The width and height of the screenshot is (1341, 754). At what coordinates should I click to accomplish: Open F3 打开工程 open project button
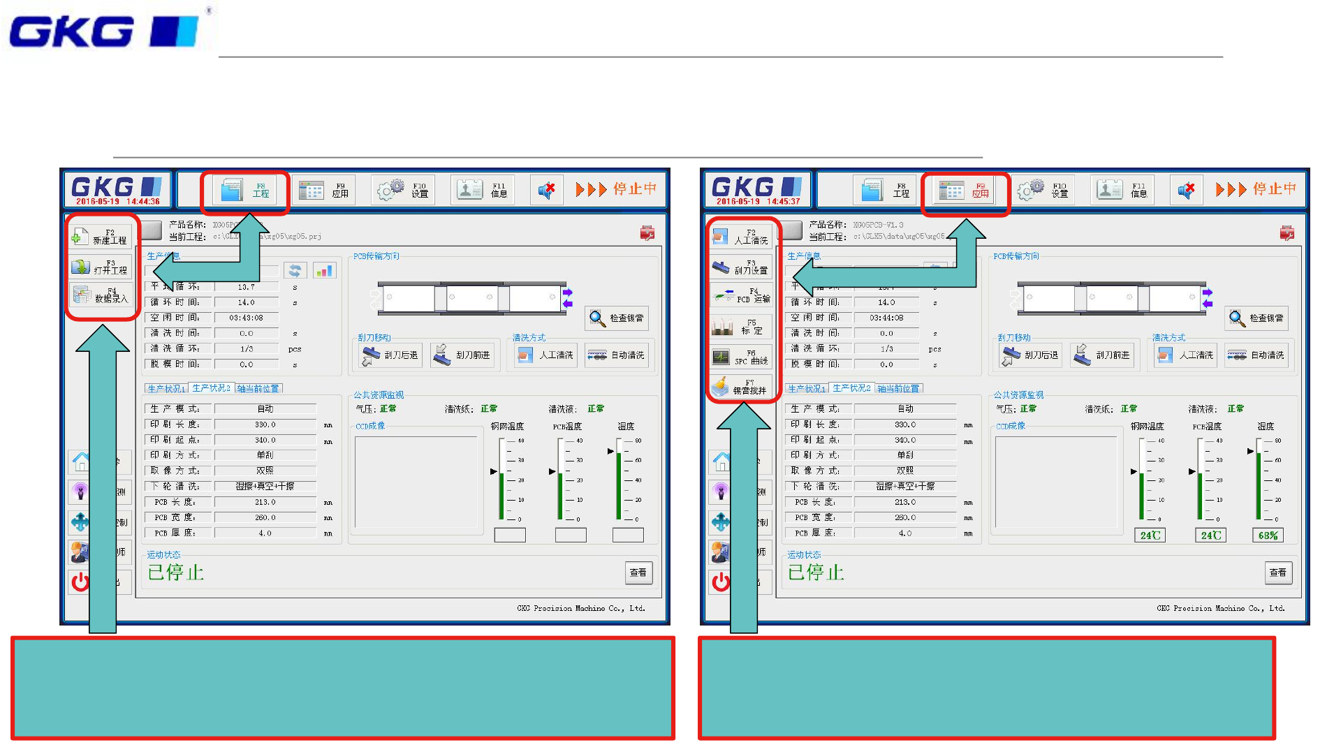point(100,267)
